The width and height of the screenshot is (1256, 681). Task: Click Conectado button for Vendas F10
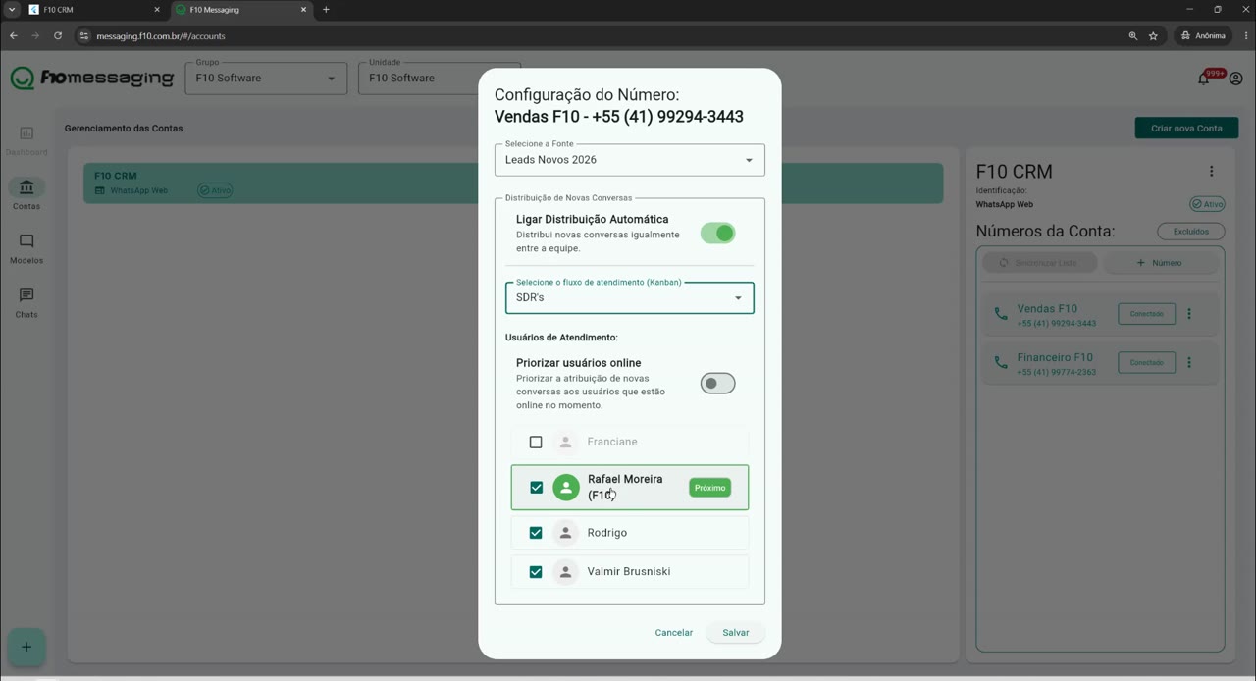[1146, 314]
